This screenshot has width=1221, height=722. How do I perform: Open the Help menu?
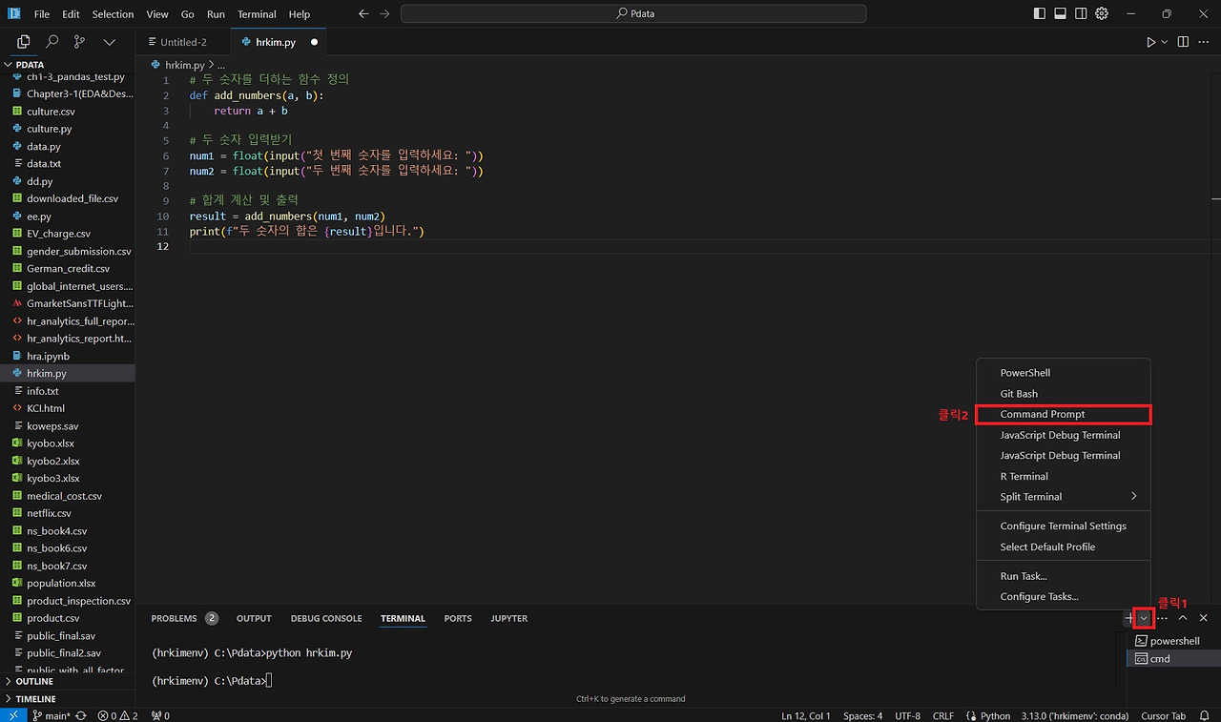300,14
